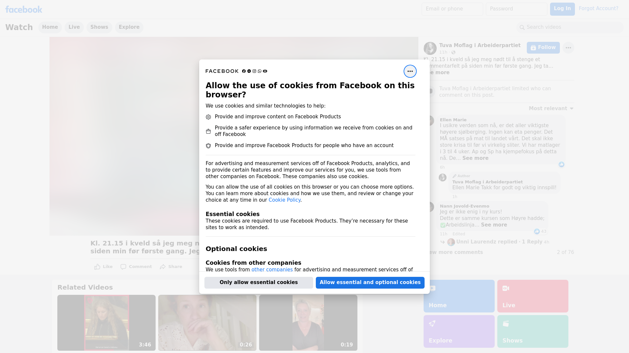Click the Tuva Moflag i Arbeiderpartiet post title
The height and width of the screenshot is (353, 629).
click(480, 45)
